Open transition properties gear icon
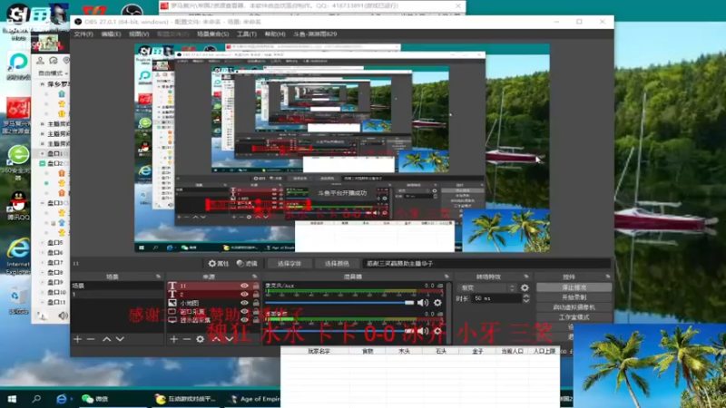The width and height of the screenshot is (726, 408). (525, 287)
